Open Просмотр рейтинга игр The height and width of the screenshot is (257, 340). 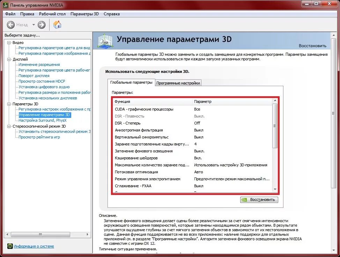(39, 137)
